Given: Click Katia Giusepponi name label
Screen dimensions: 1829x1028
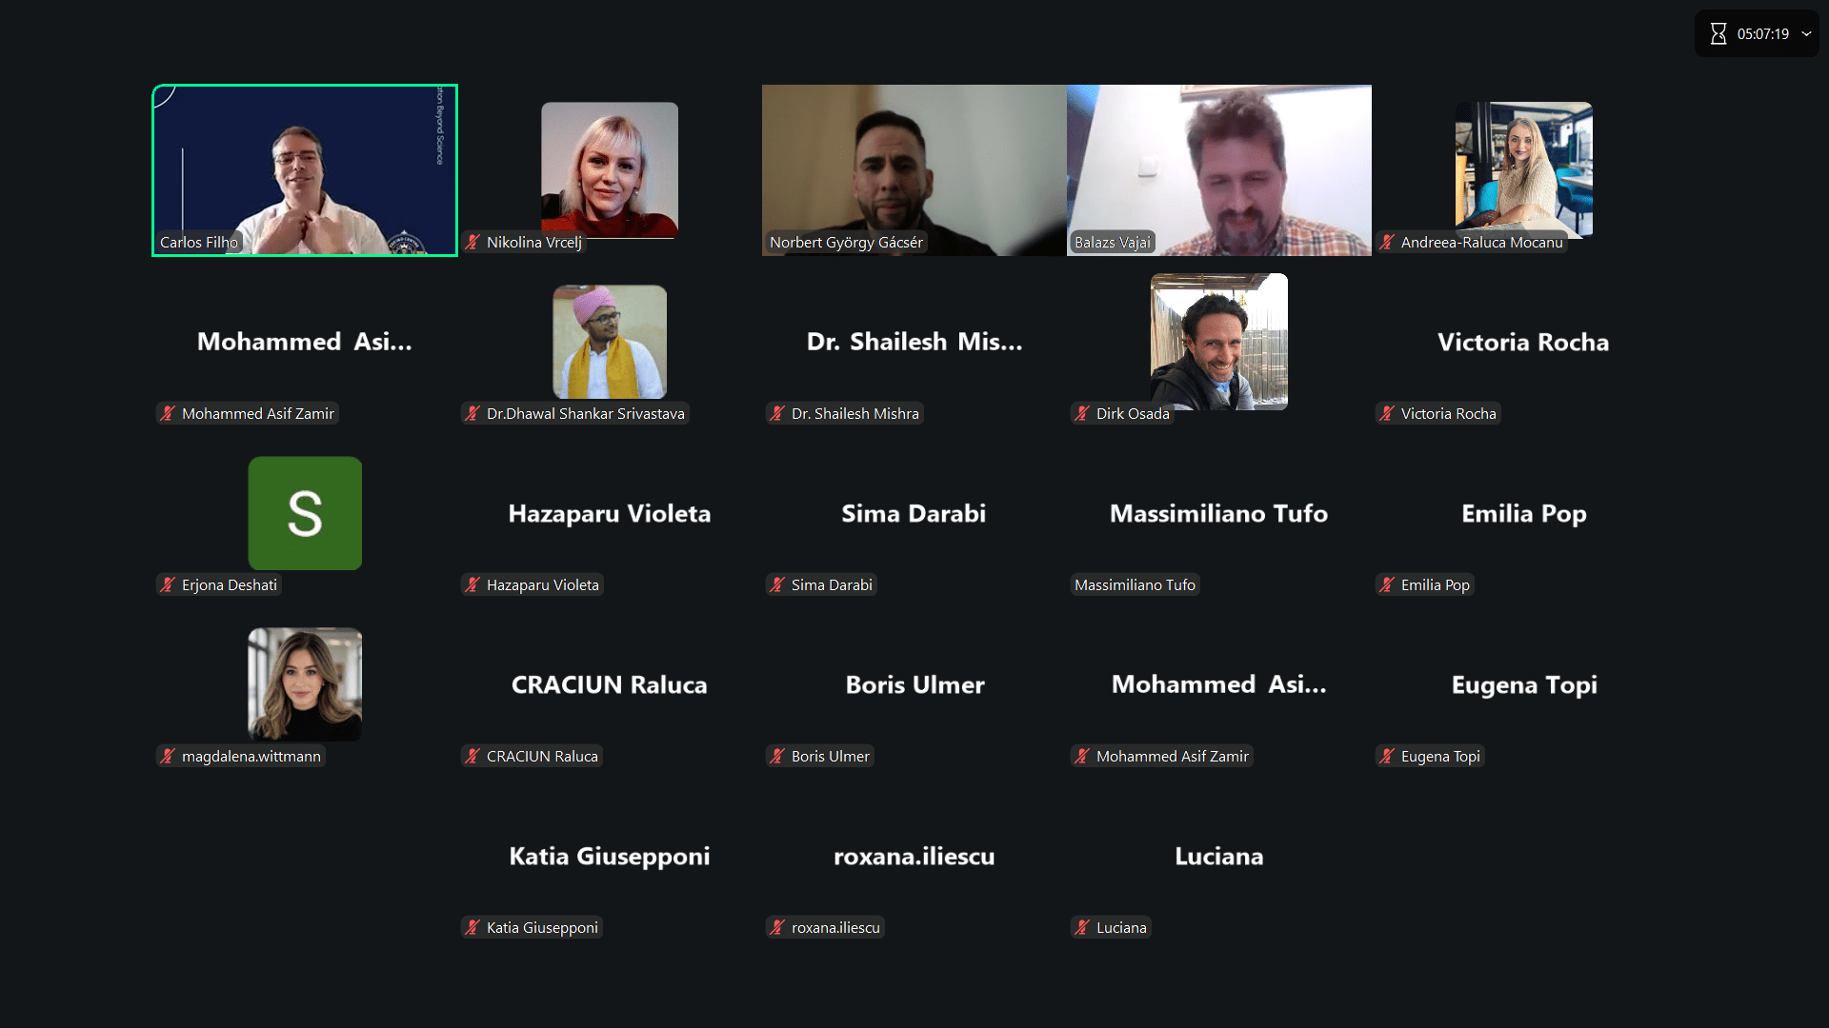Looking at the screenshot, I should pyautogui.click(x=542, y=928).
